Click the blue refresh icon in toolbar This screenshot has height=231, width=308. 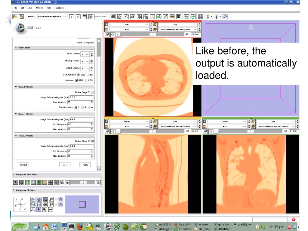tap(225, 17)
